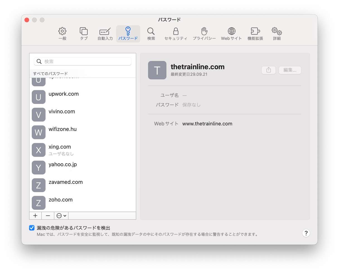The width and height of the screenshot is (339, 273).
Task: Open the 検索 (Search) preferences tab
Action: click(x=151, y=34)
